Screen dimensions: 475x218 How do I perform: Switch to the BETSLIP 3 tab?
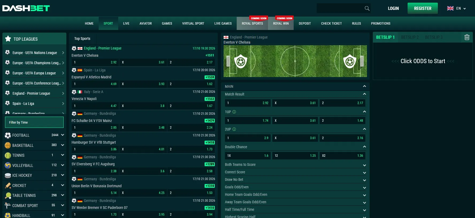tap(434, 37)
